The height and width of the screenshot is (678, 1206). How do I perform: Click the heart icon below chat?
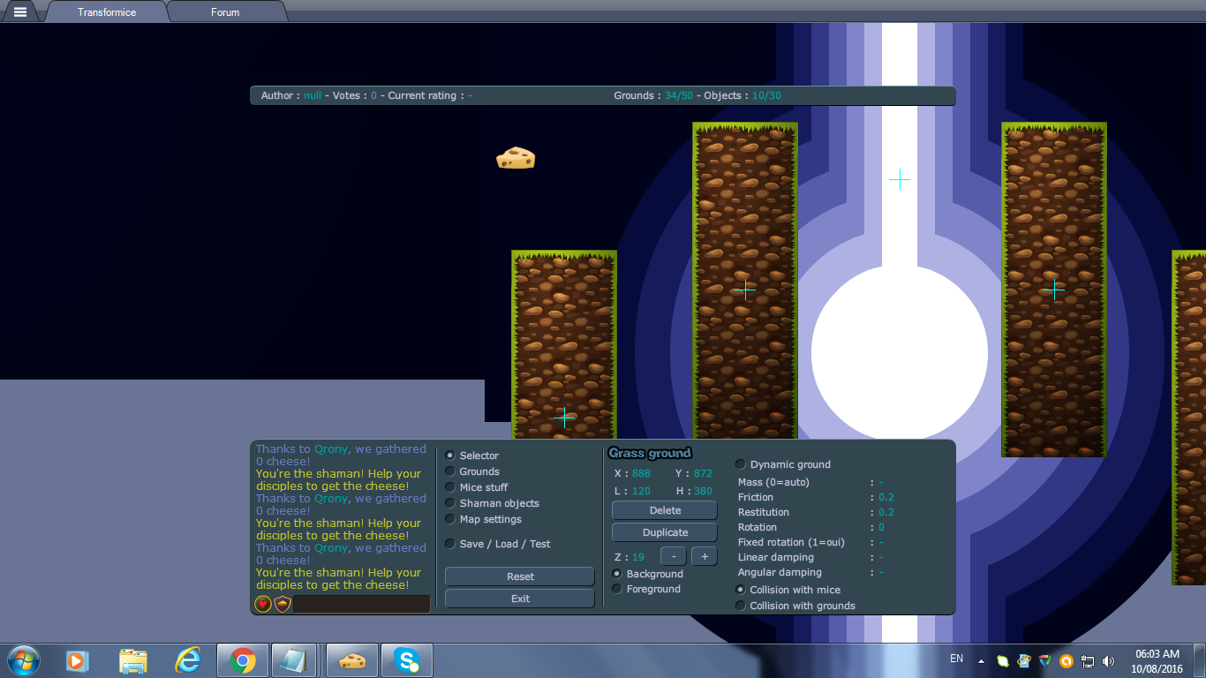pos(263,604)
